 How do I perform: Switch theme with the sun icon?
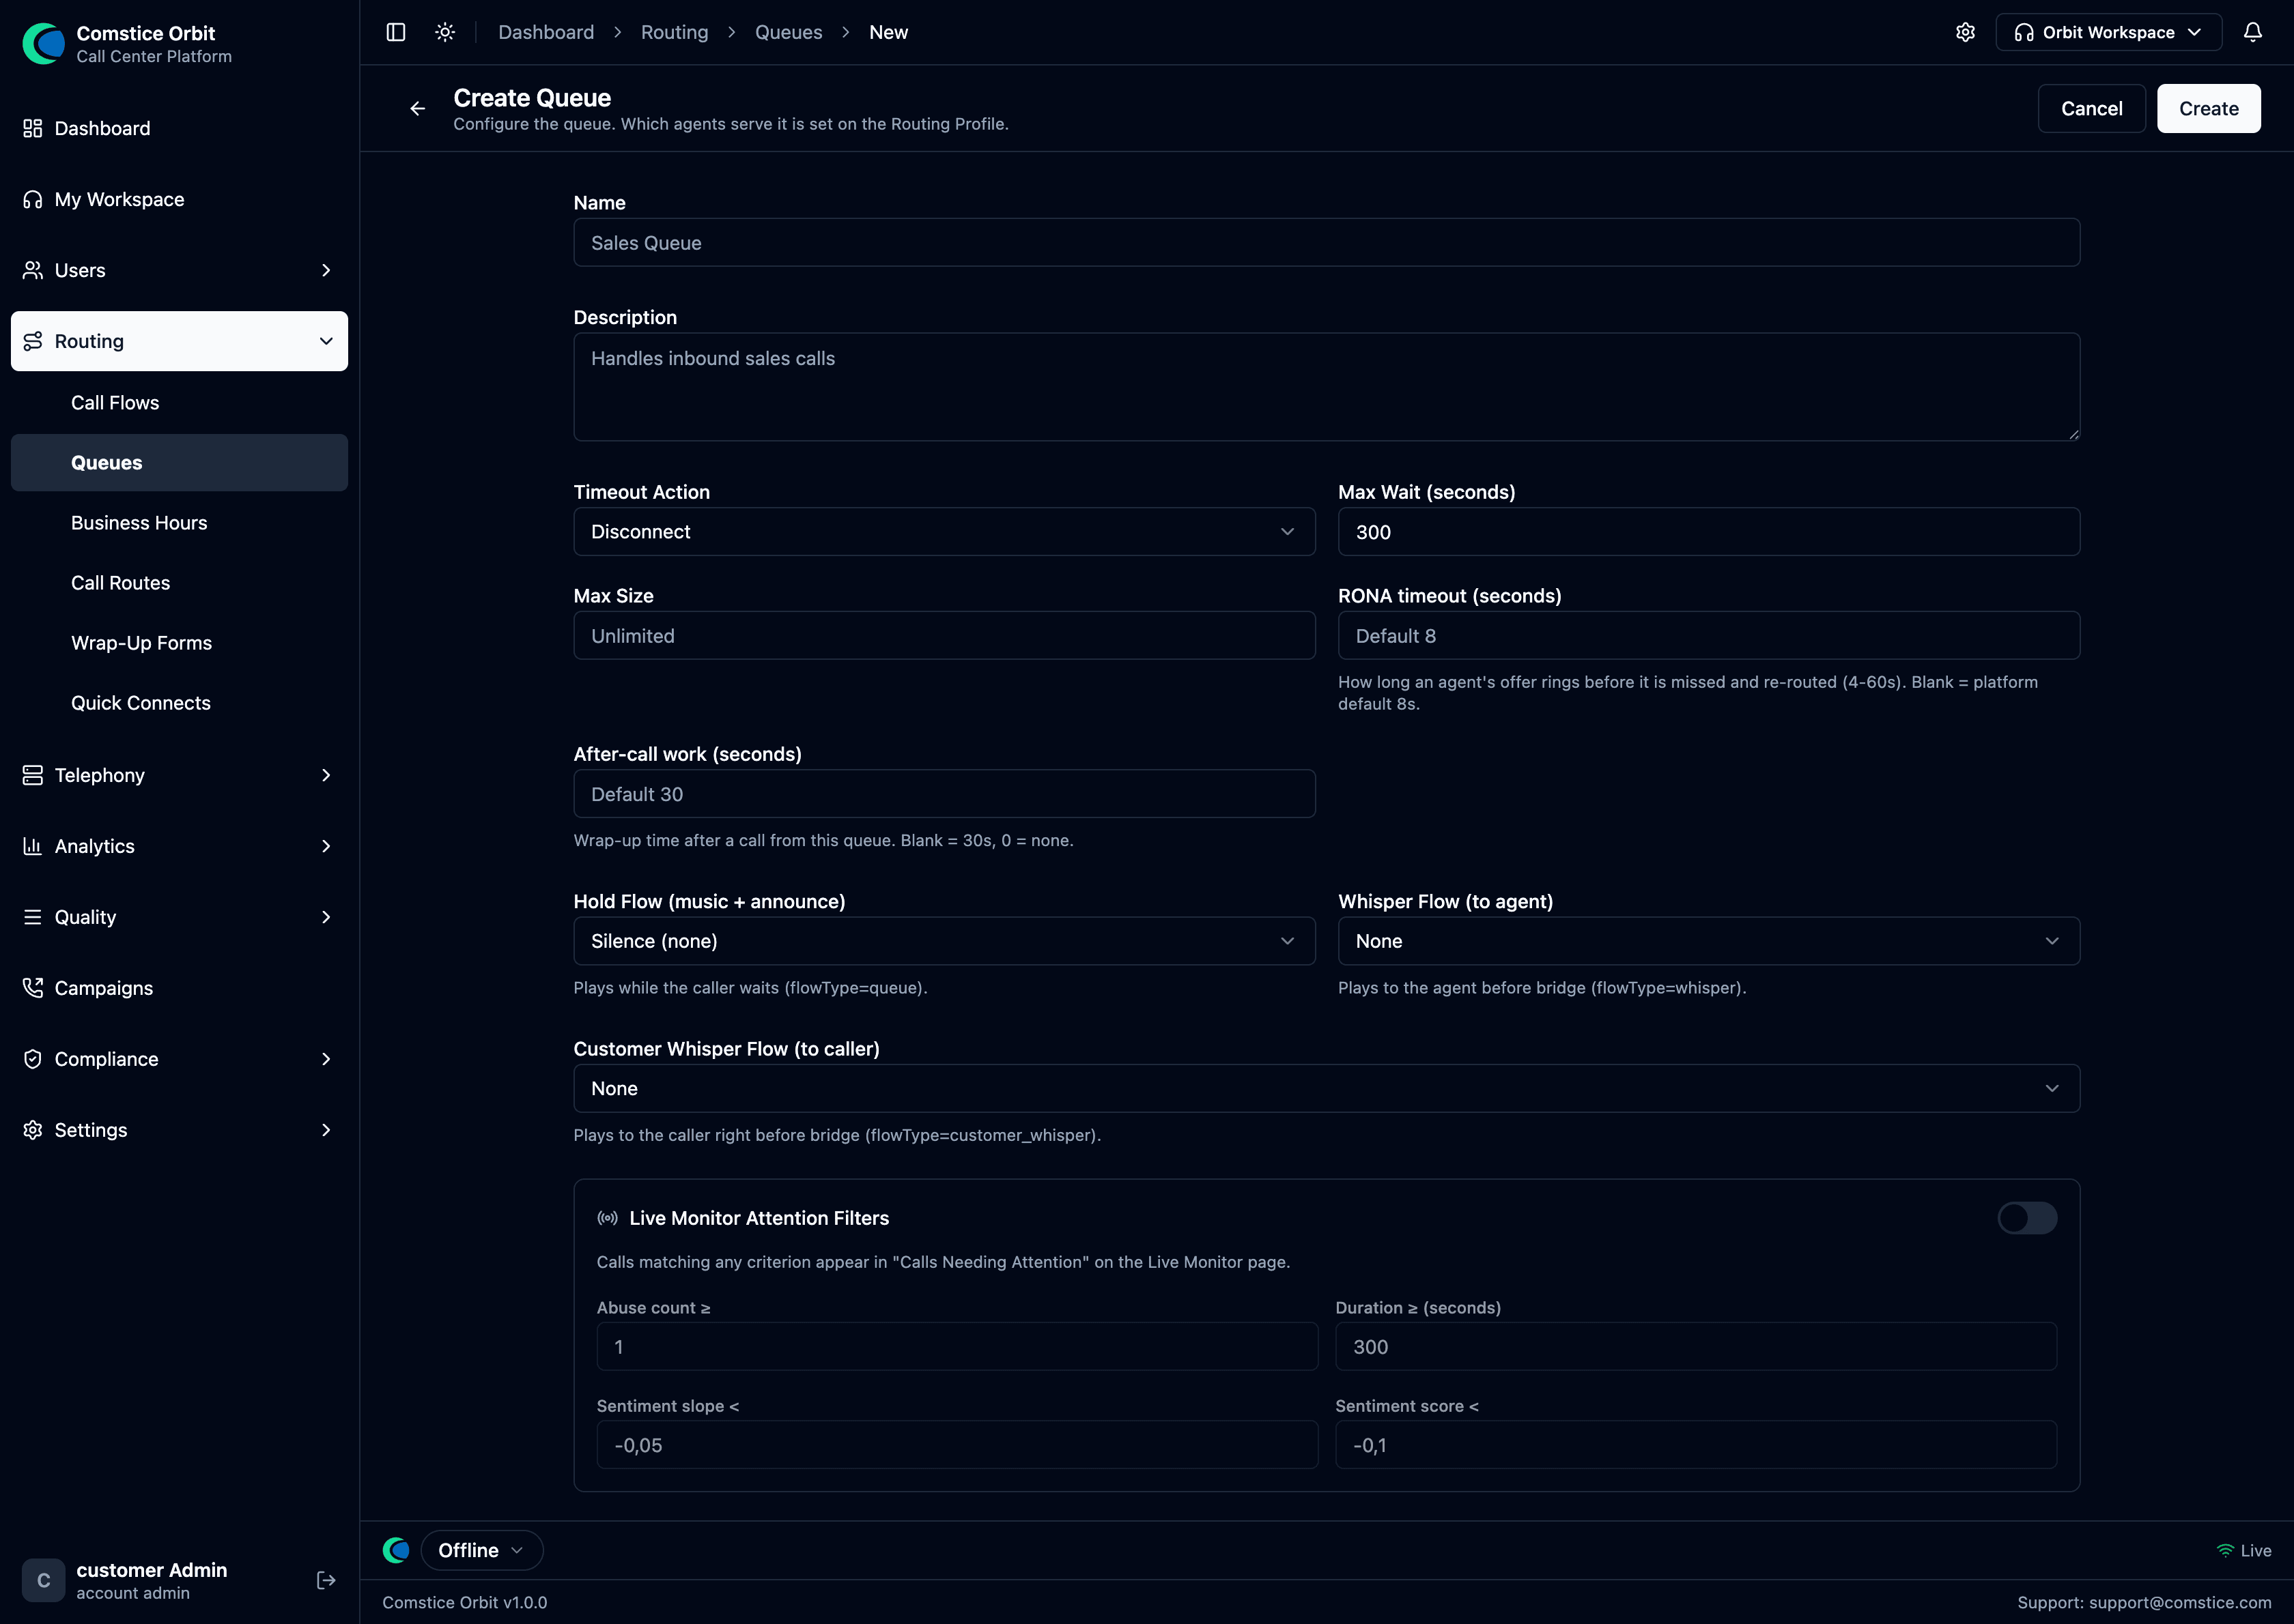[445, 32]
